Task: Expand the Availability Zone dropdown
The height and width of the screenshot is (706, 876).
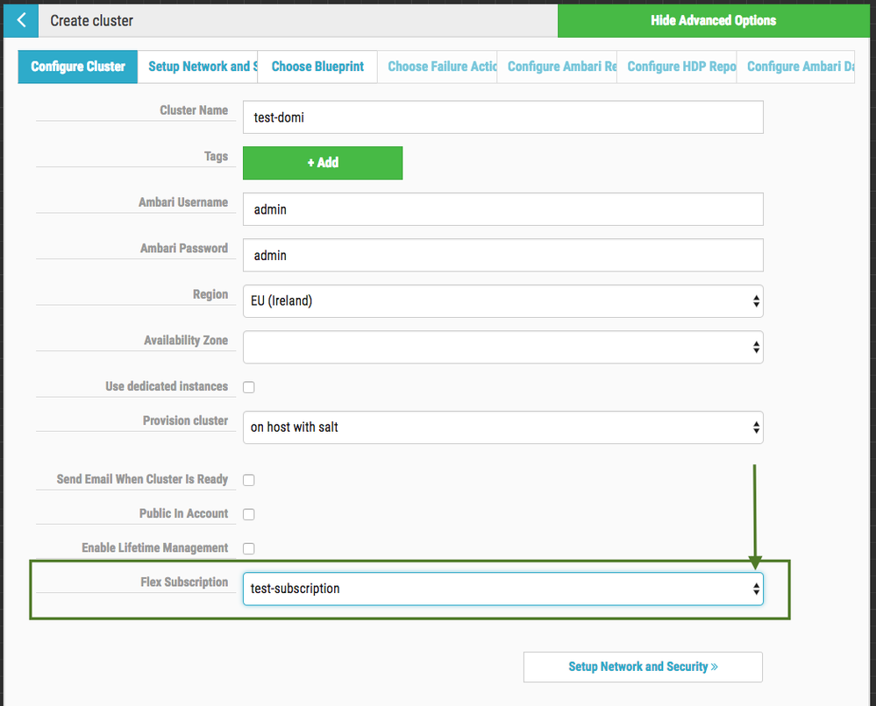Action: (502, 347)
